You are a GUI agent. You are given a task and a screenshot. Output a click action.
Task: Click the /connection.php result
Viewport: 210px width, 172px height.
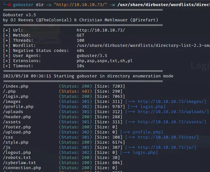(22, 168)
